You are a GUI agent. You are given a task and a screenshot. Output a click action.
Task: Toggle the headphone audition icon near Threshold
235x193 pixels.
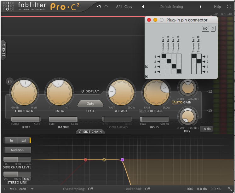[10, 81]
